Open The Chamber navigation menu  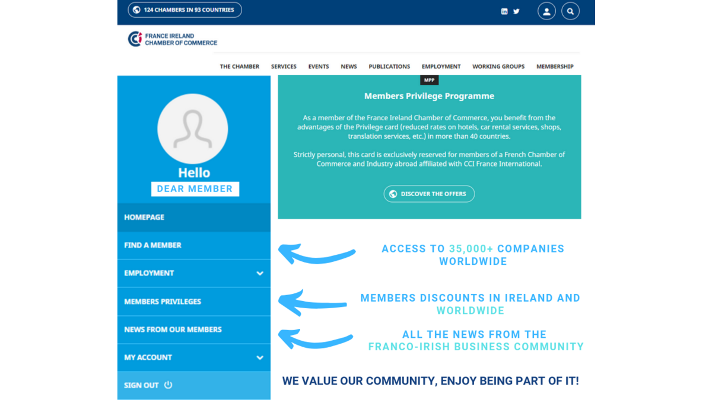(x=239, y=66)
